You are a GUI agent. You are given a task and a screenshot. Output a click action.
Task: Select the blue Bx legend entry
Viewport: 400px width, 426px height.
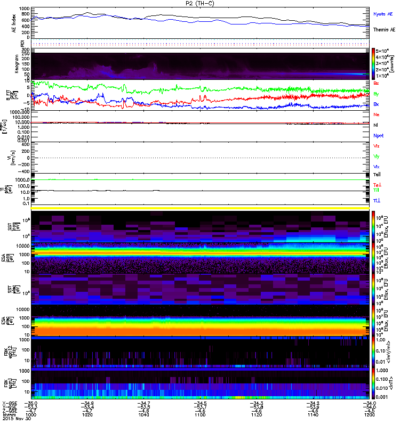tap(377, 104)
